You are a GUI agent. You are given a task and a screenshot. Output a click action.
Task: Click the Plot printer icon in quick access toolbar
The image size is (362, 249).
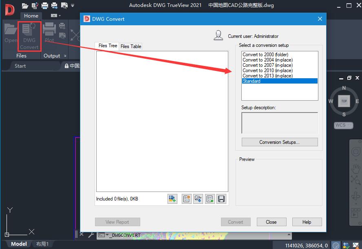[45, 6]
